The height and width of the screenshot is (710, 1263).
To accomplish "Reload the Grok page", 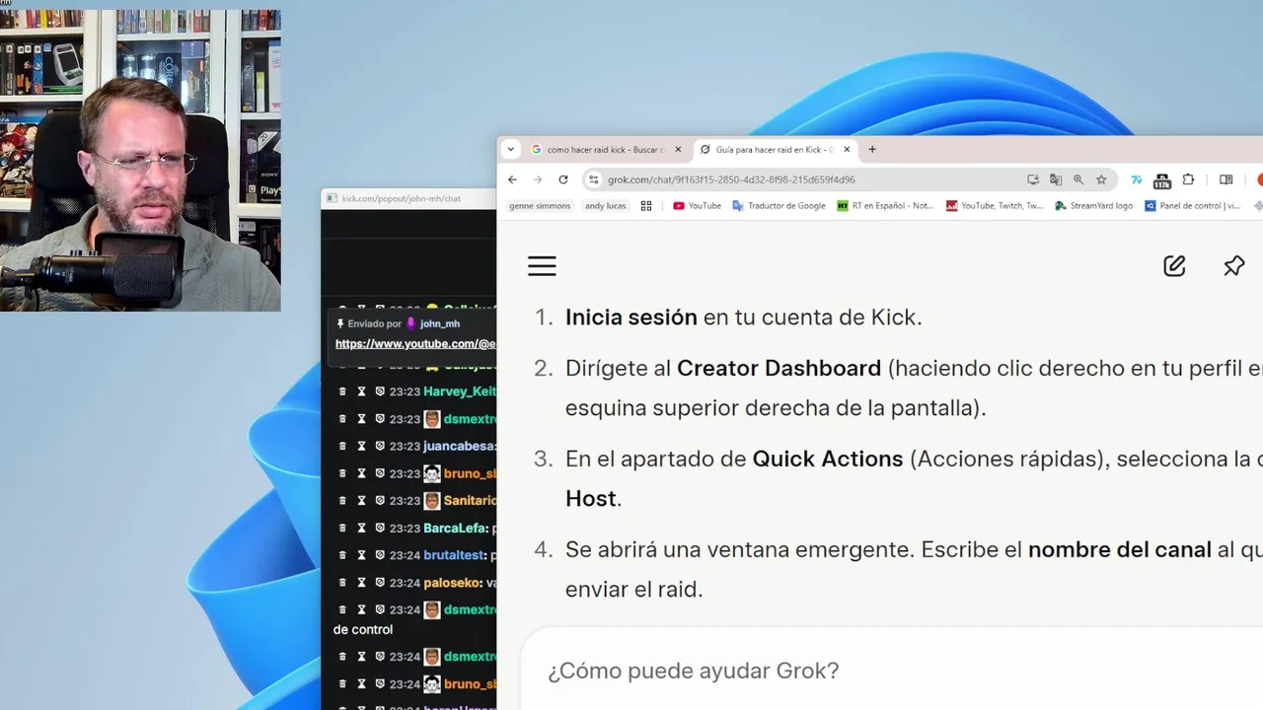I will pyautogui.click(x=563, y=179).
